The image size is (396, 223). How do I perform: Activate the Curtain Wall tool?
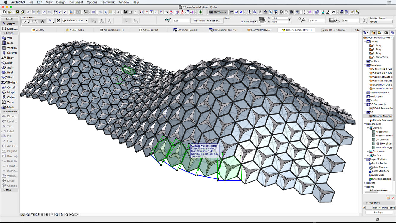10,87
